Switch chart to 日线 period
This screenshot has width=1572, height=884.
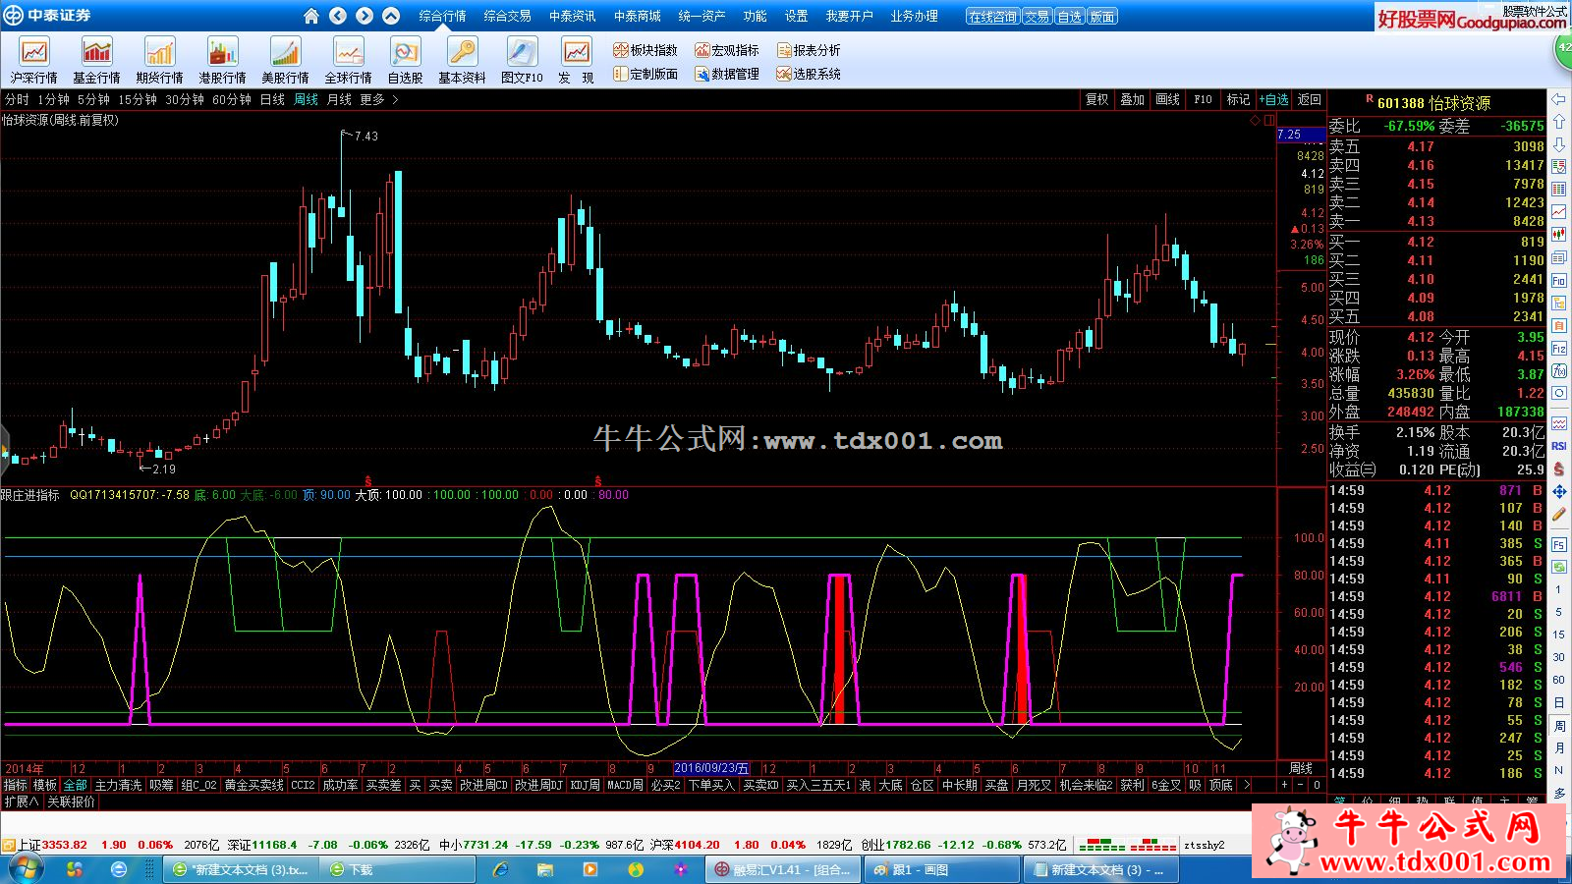[272, 99]
